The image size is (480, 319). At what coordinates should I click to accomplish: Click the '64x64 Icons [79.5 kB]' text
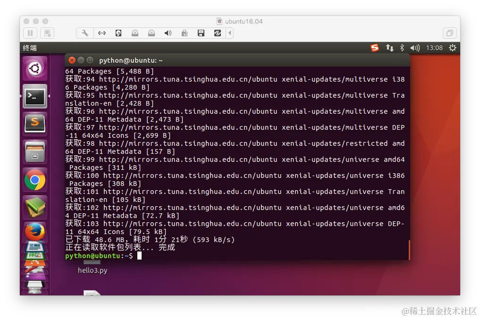click(x=122, y=232)
